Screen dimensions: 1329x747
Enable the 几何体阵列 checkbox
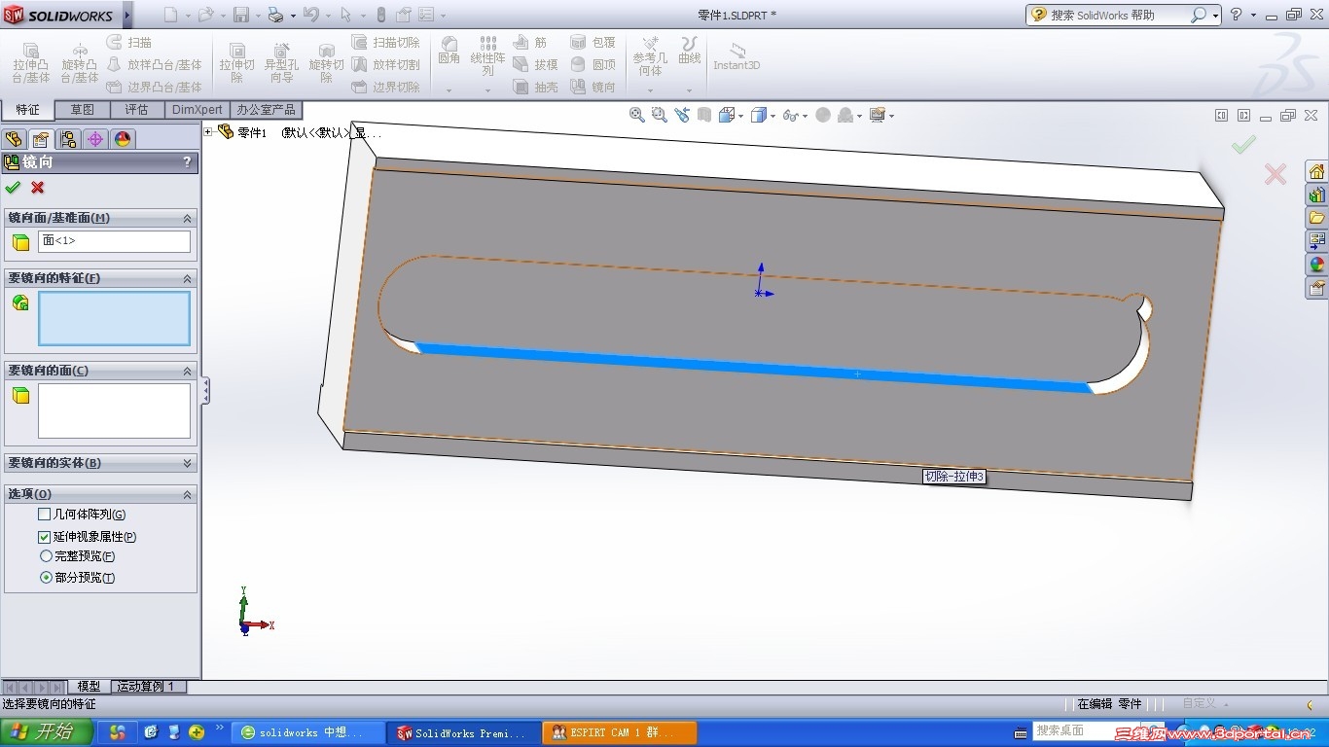[x=44, y=515]
